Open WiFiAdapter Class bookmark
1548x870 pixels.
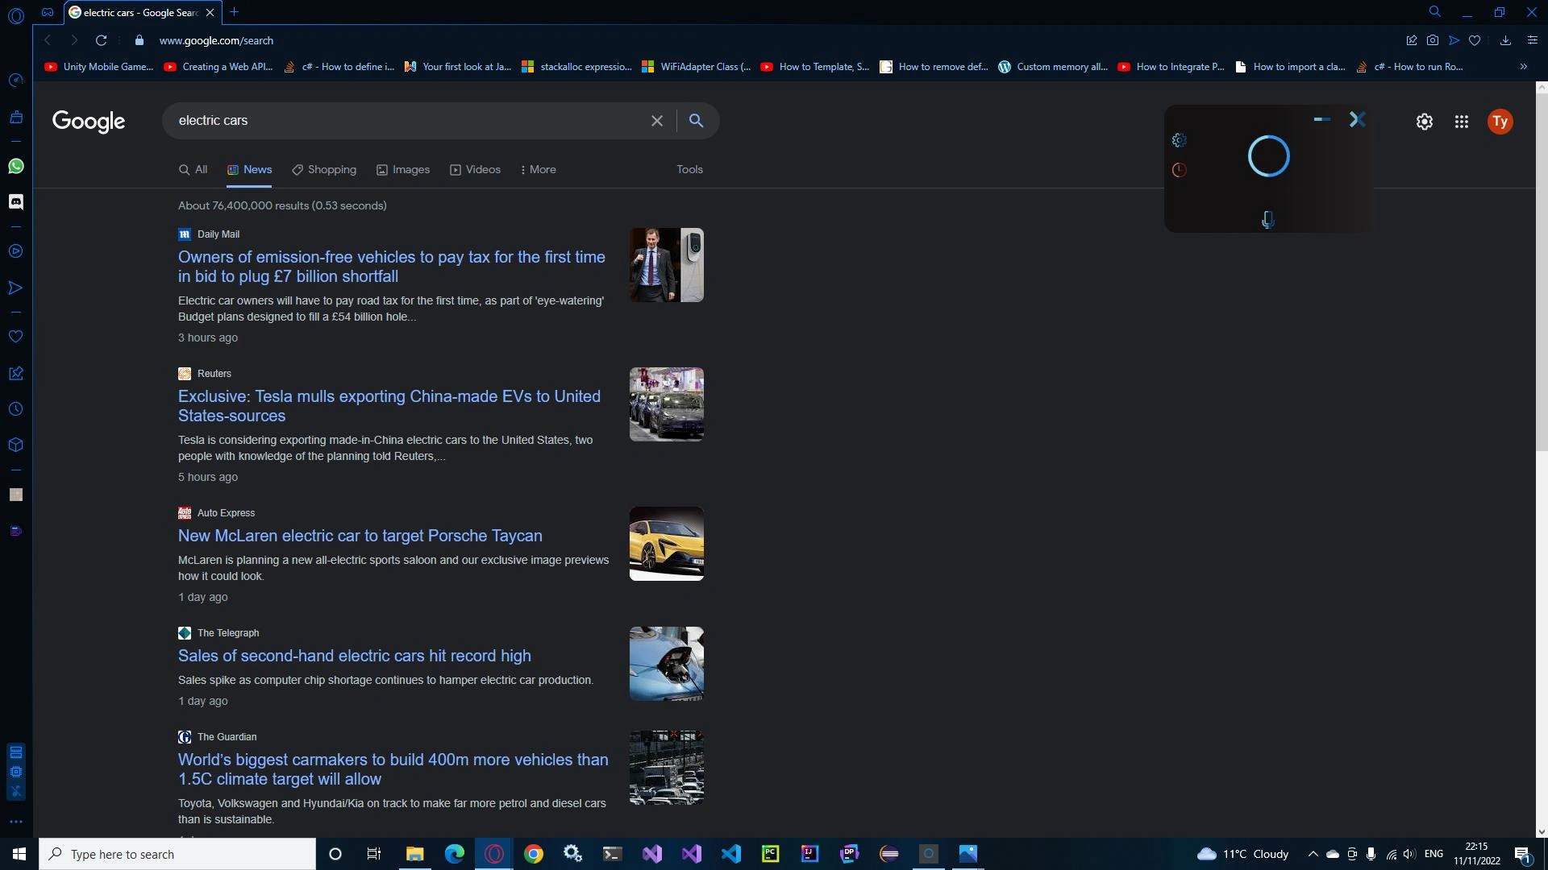coord(697,67)
